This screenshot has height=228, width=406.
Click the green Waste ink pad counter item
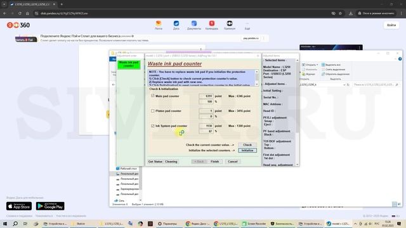pyautogui.click(x=129, y=65)
